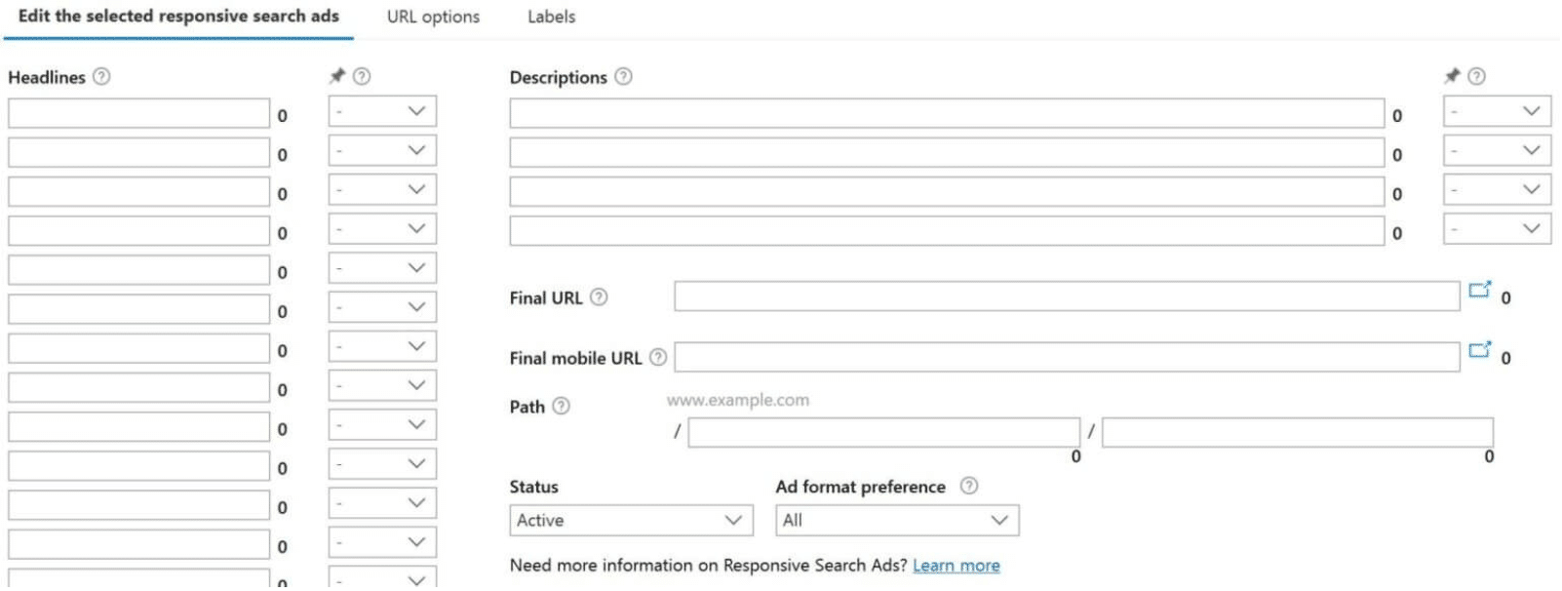This screenshot has width=1562, height=591.
Task: Open the Ad format preference dropdown showing All
Action: click(x=894, y=520)
